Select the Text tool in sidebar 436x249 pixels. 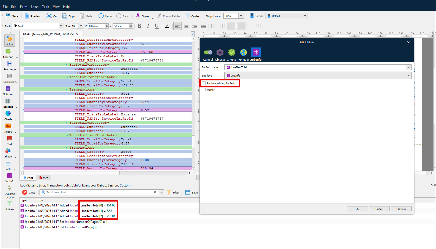pos(10,141)
